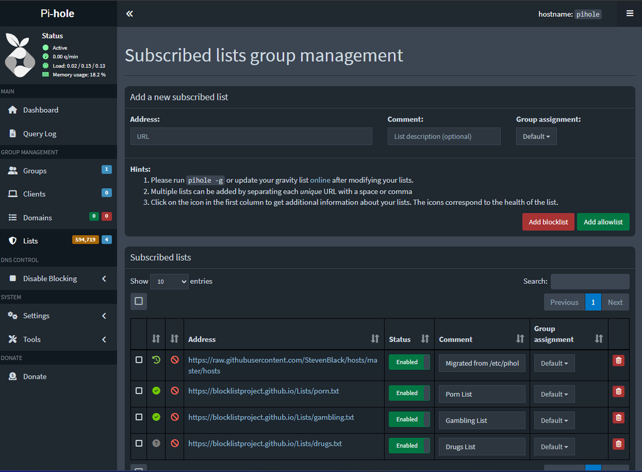The width and height of the screenshot is (642, 472).
Task: Sort table by the Status column
Action: (x=425, y=339)
